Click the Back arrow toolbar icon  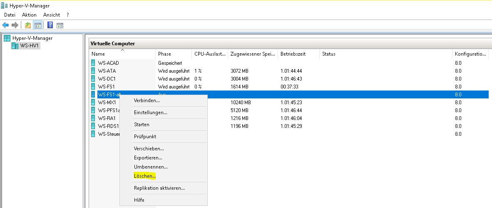pos(5,25)
